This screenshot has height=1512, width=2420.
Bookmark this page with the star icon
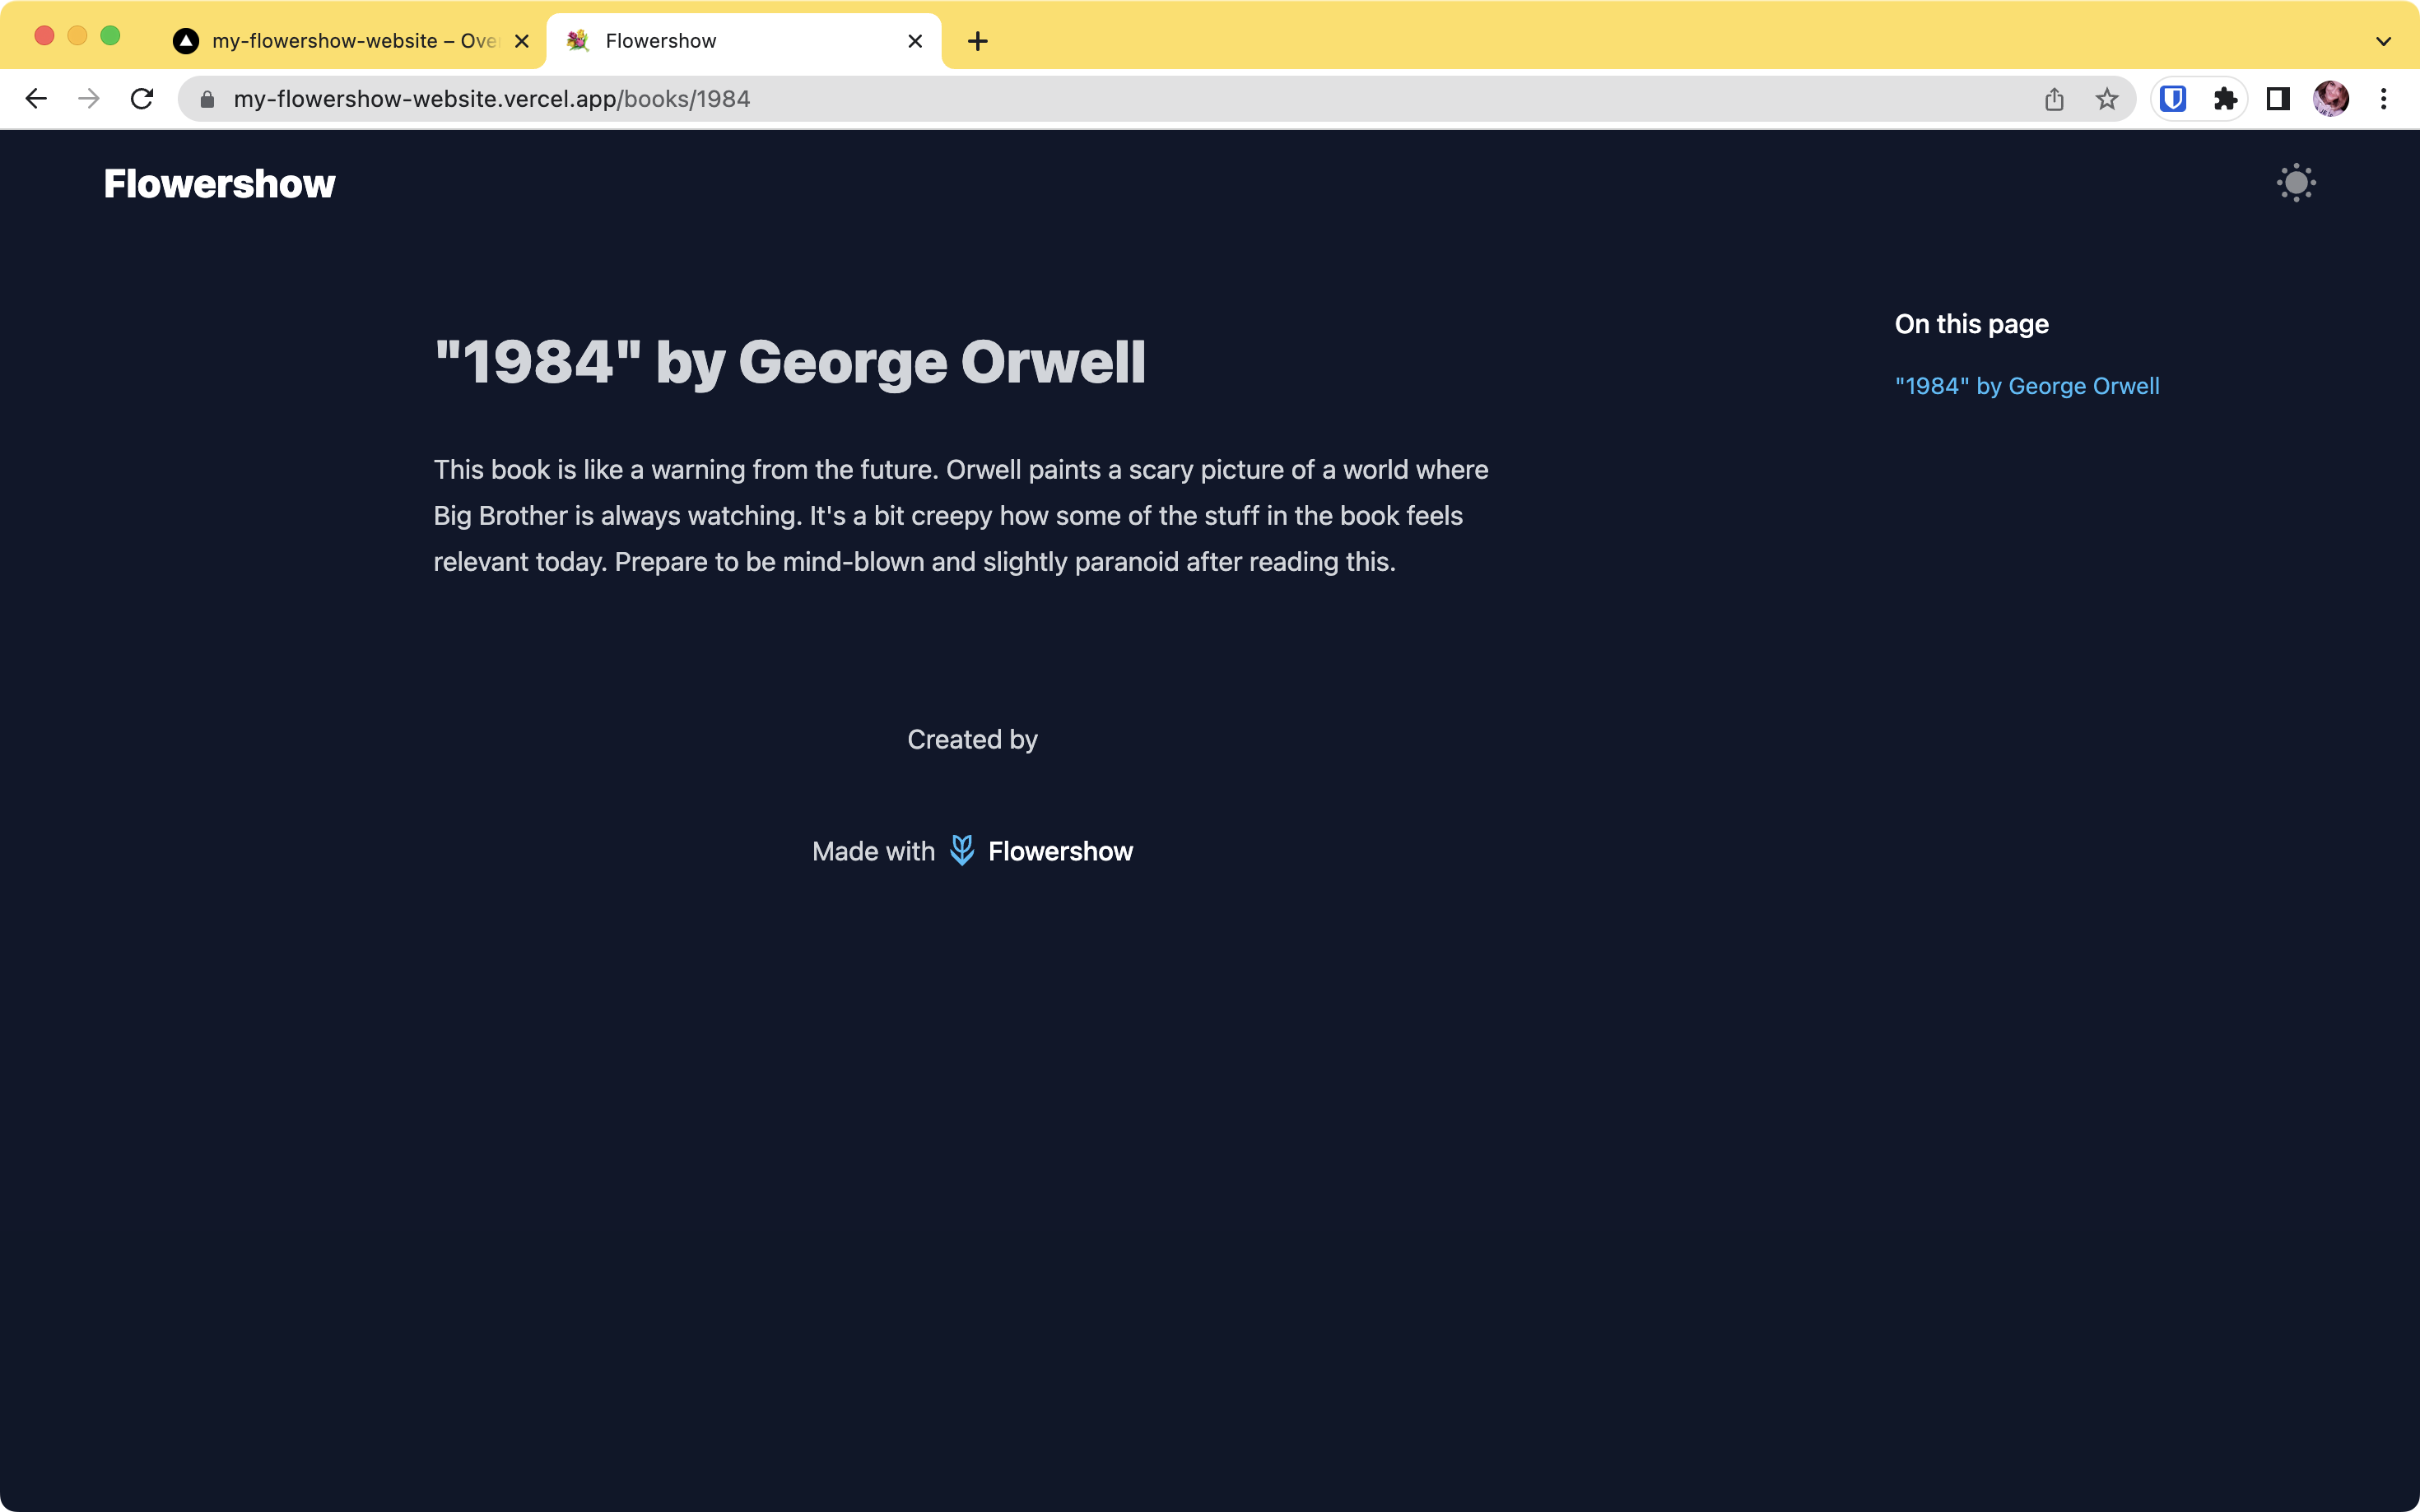[x=2107, y=99]
